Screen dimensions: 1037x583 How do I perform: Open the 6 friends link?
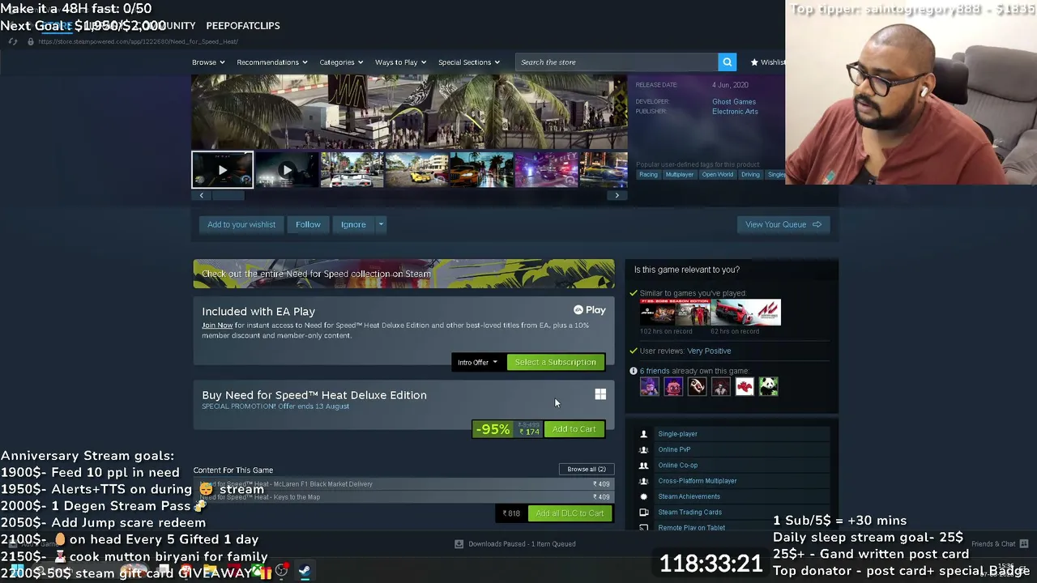[x=655, y=371]
